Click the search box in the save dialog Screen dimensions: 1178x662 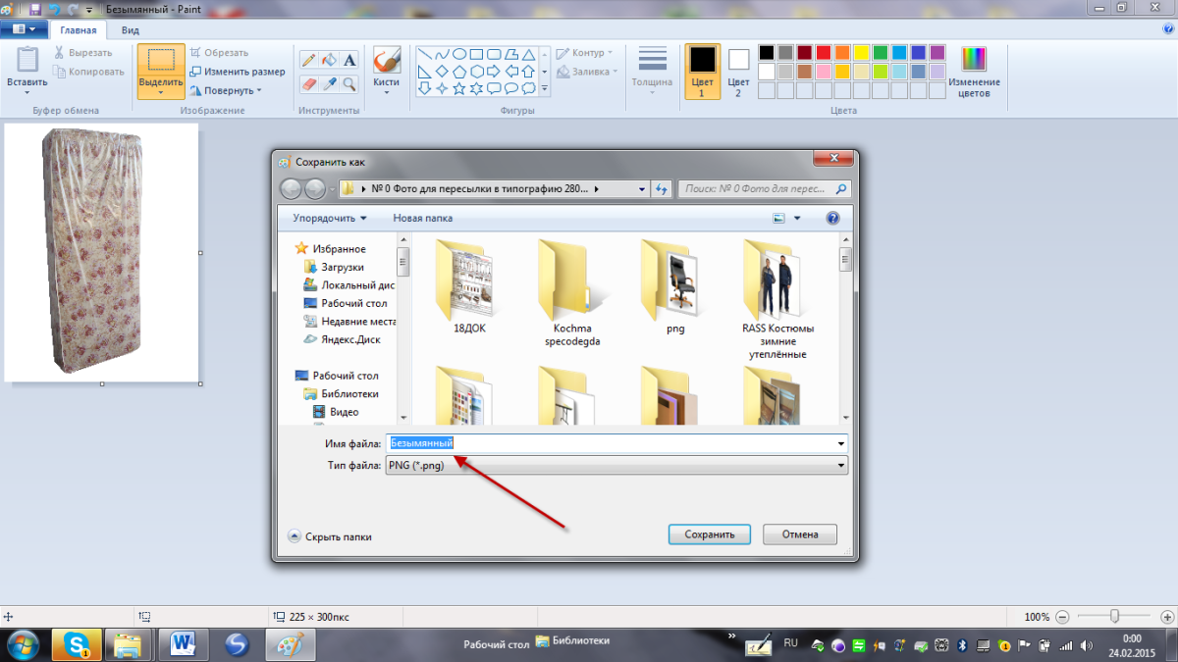(x=766, y=189)
